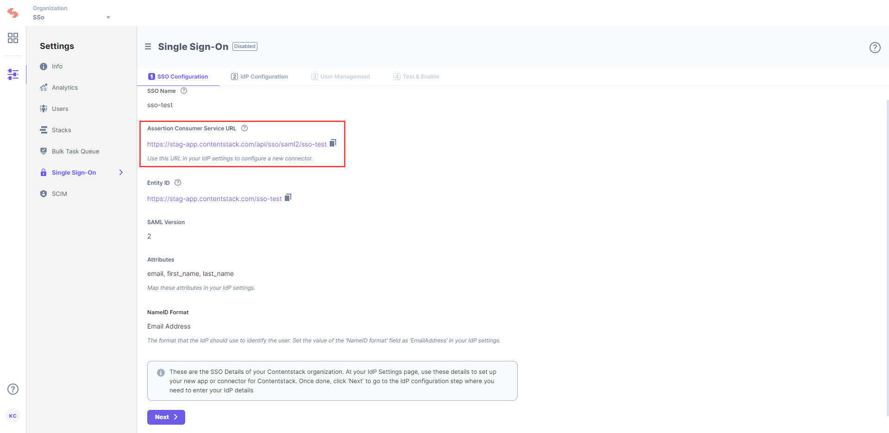Select Single Sign-On in sidebar
Screen dimensions: 889x433
74,173
